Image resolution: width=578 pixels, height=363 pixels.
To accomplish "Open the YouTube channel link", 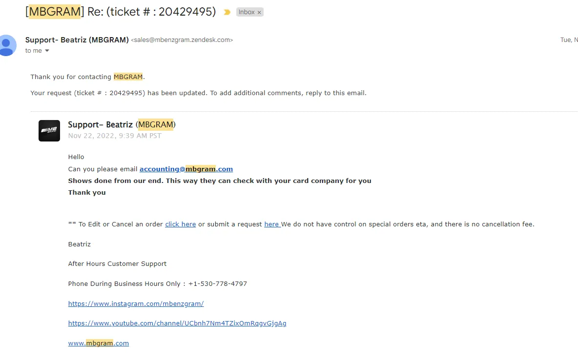I will [x=177, y=323].
